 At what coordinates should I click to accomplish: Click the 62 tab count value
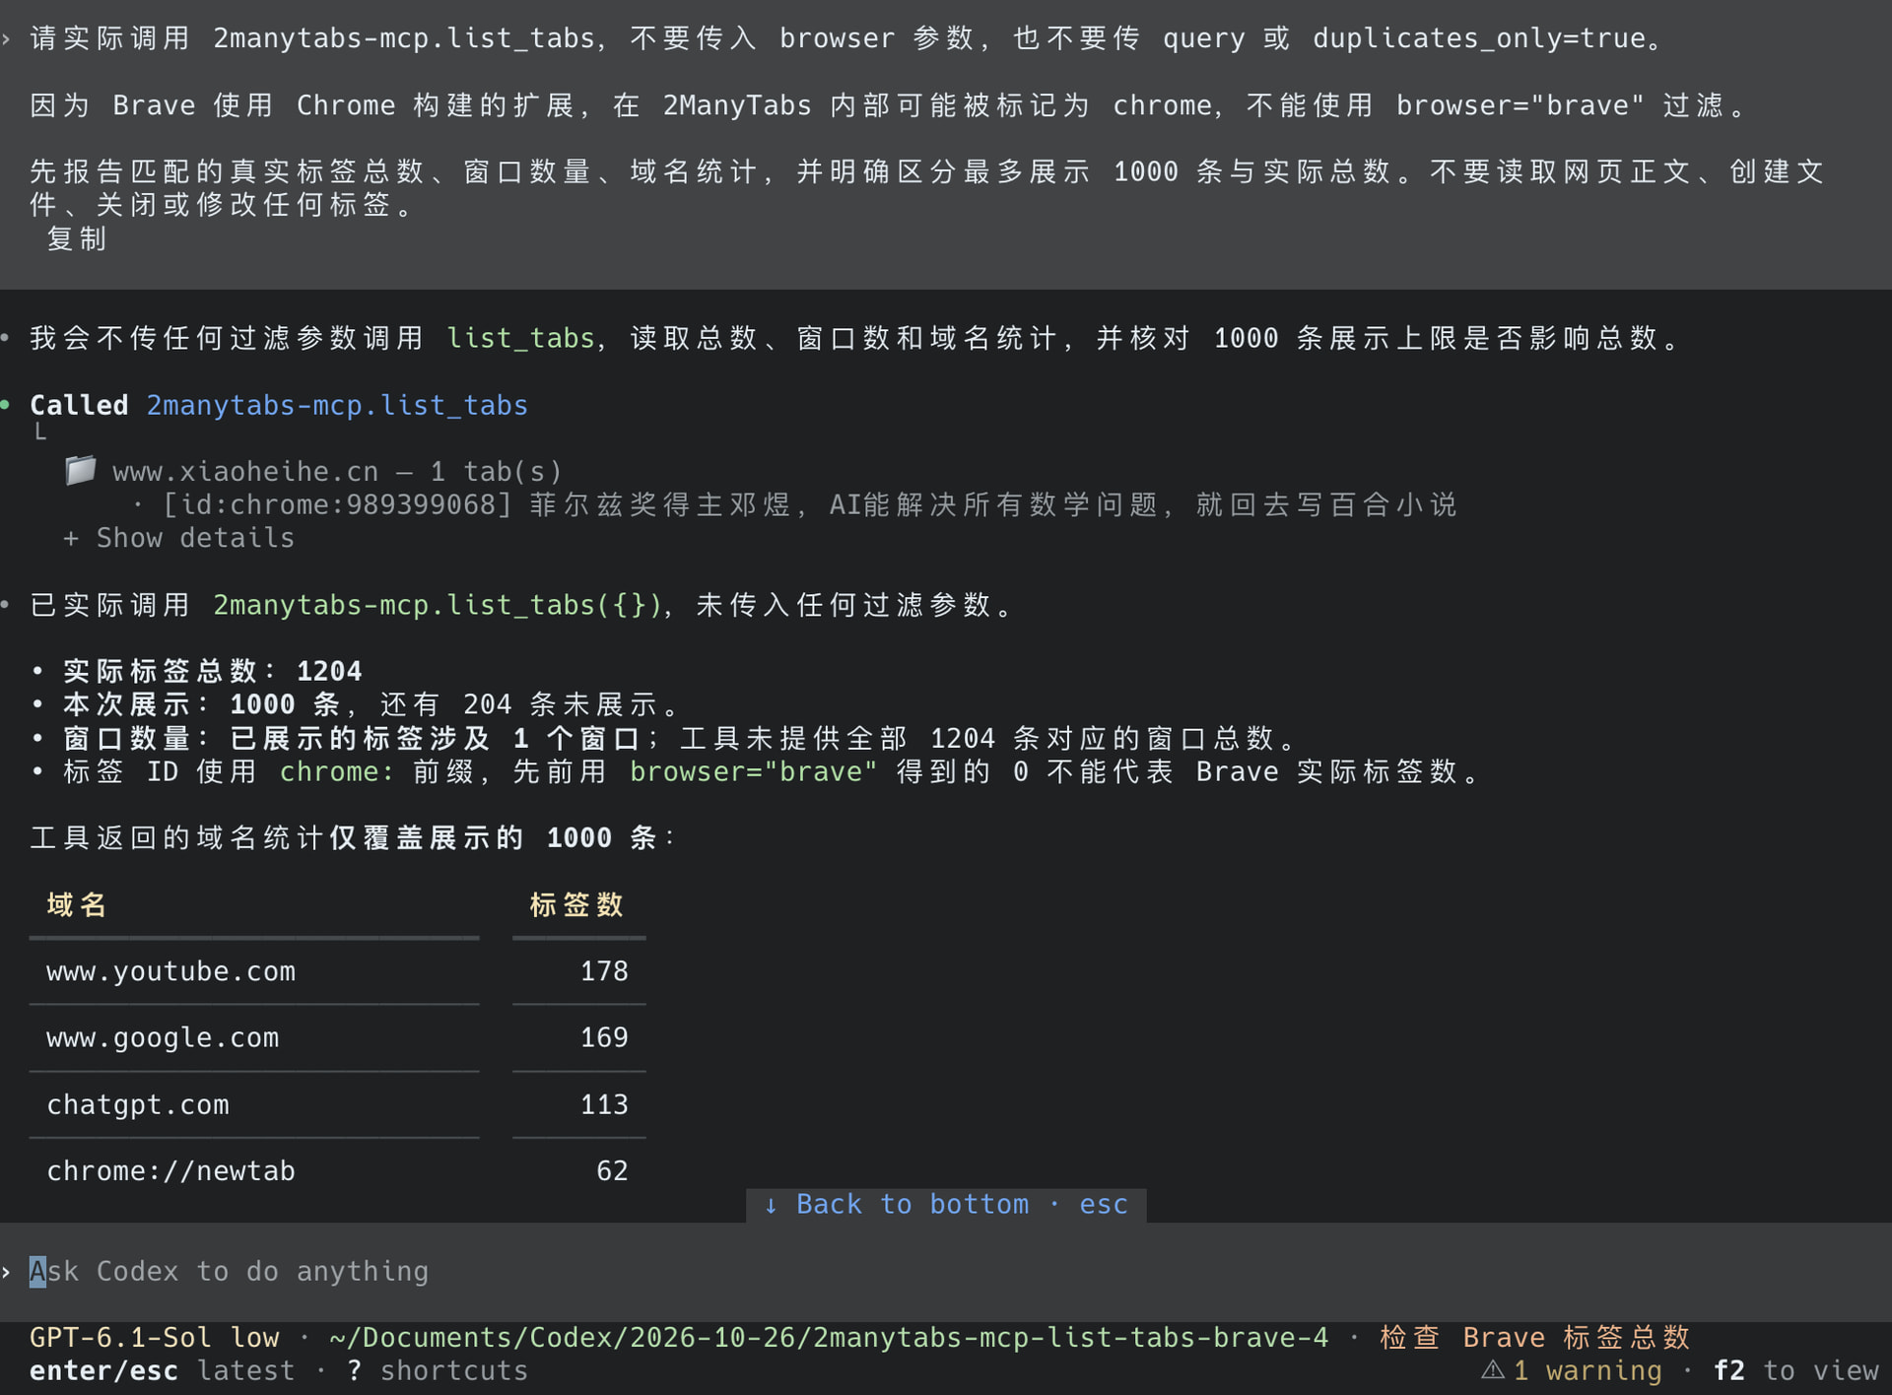pyautogui.click(x=612, y=1170)
